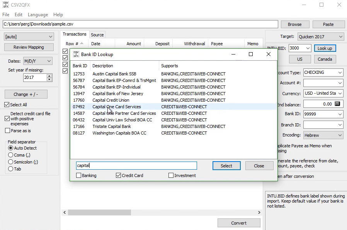Screen dimensions: 347x230
Task: Open the End balance calculator icon
Action: 337,104
